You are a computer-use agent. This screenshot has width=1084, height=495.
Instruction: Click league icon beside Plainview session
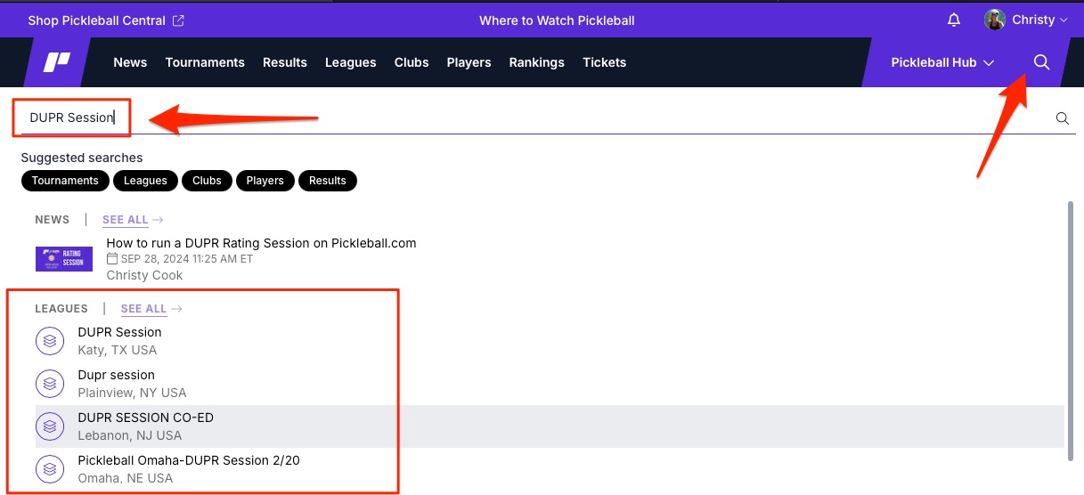point(50,384)
